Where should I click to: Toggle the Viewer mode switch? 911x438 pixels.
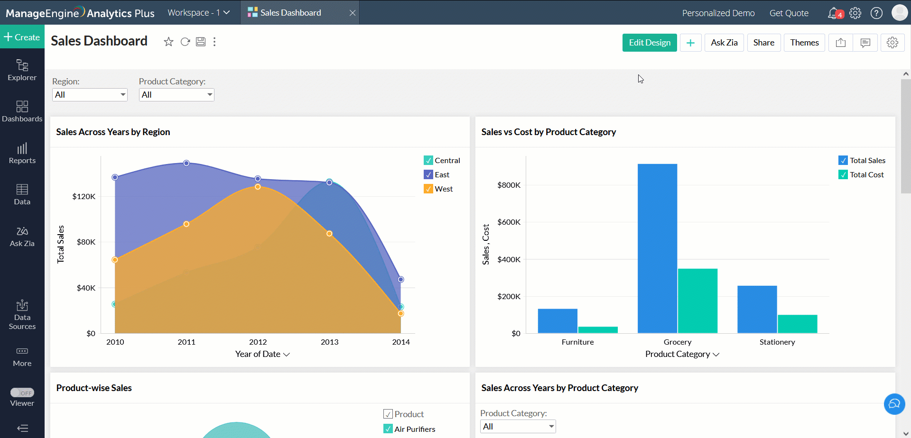22,392
